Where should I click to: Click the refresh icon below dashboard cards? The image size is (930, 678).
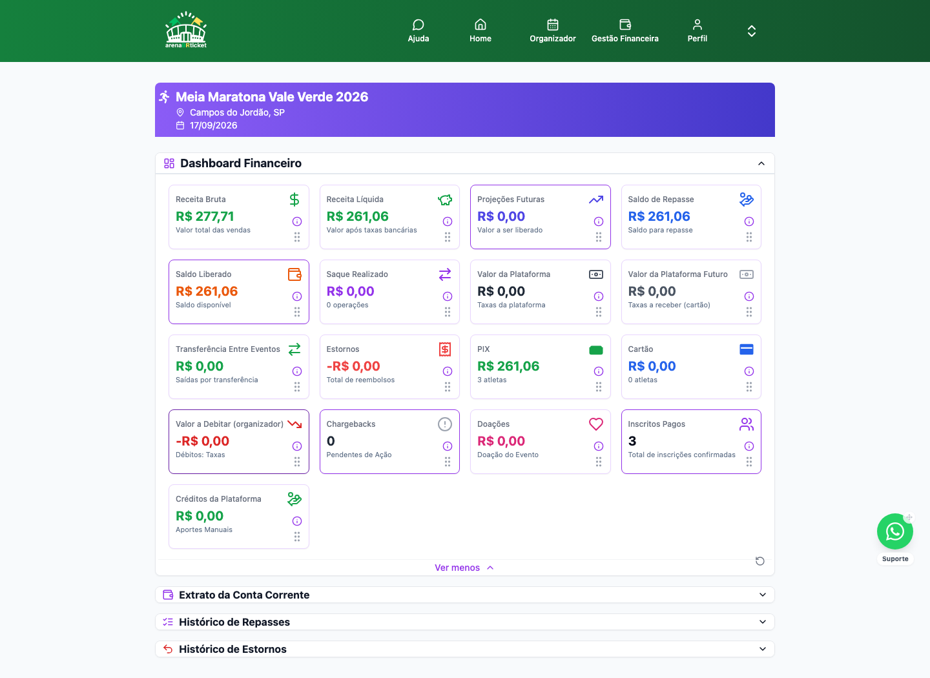tap(760, 561)
